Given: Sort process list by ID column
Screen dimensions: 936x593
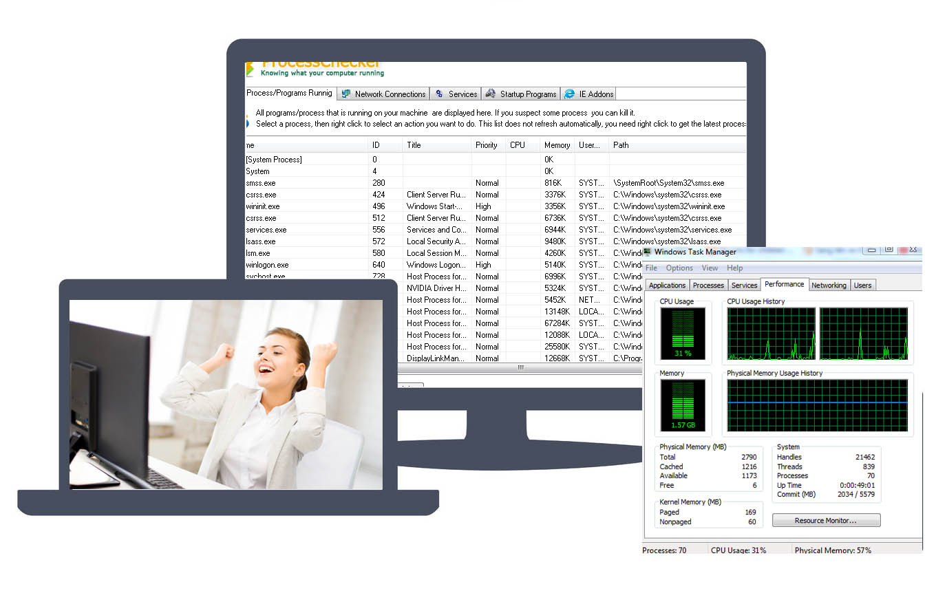Looking at the screenshot, I should tap(385, 145).
